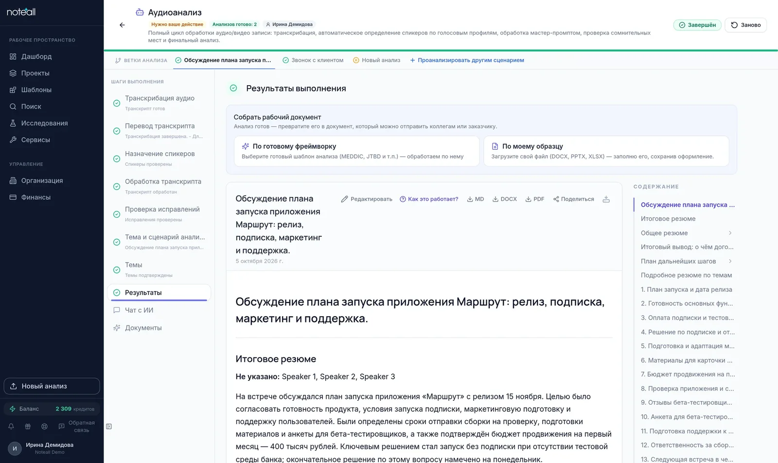Export the document as MD
The height and width of the screenshot is (463, 778).
476,199
